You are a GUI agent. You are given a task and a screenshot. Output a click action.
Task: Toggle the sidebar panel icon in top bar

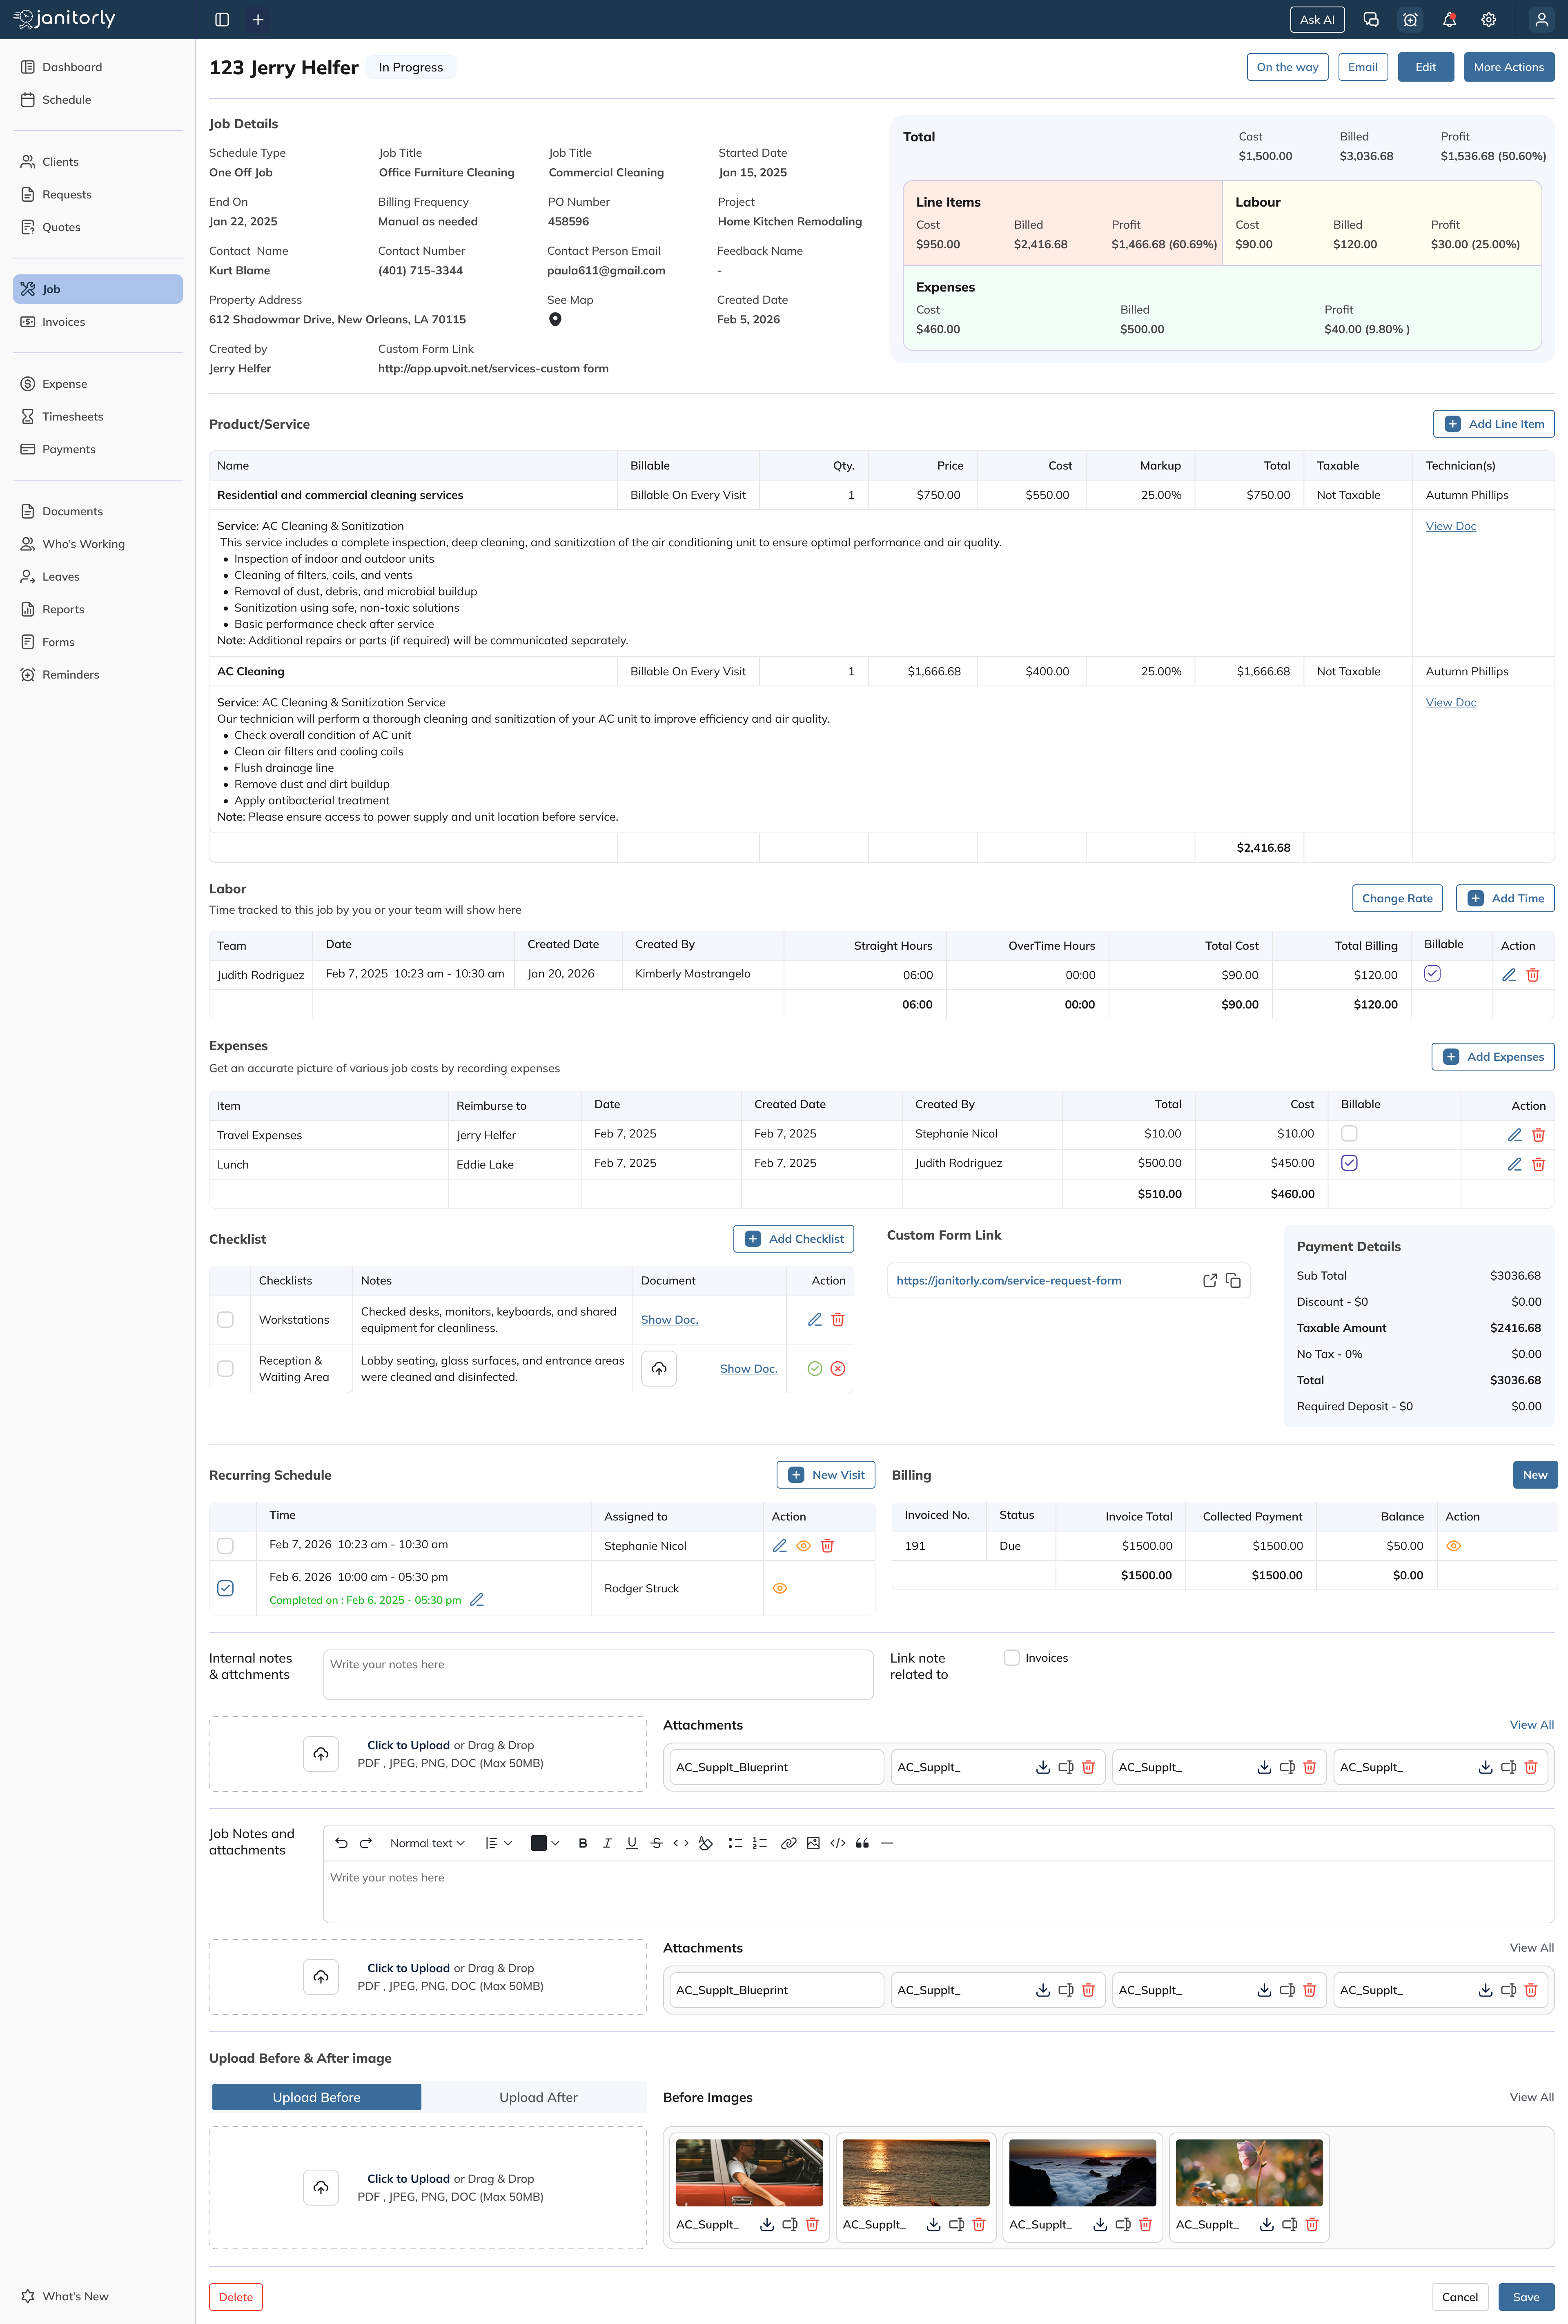(222, 20)
